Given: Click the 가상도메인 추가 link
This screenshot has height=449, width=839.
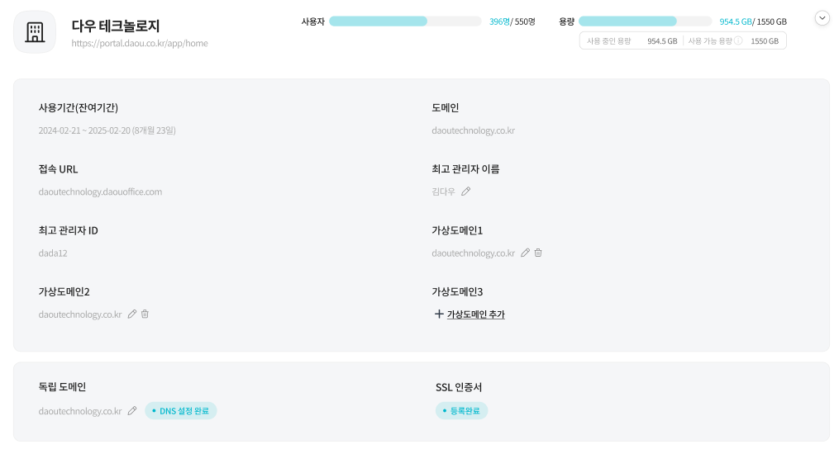Looking at the screenshot, I should click(475, 314).
